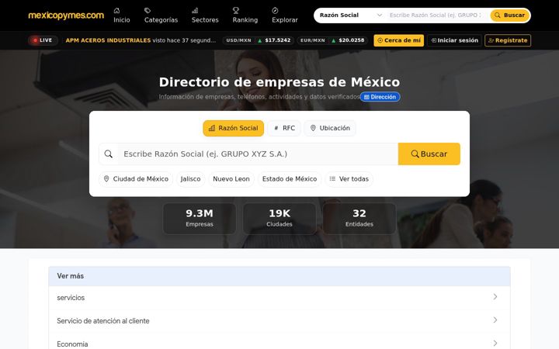Select the Razón Social search tab

(233, 128)
